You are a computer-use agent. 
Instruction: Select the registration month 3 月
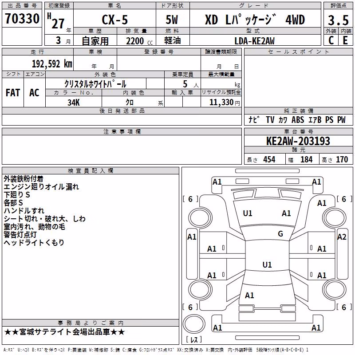point(63,41)
